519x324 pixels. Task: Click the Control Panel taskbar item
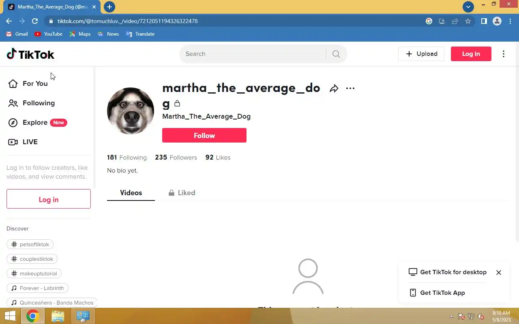point(83,316)
